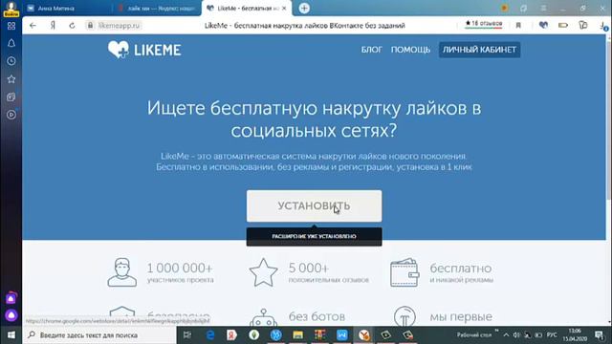Switch to the Лайк ми Яндекс tab
Image resolution: width=612 pixels, height=344 pixels.
click(x=157, y=9)
